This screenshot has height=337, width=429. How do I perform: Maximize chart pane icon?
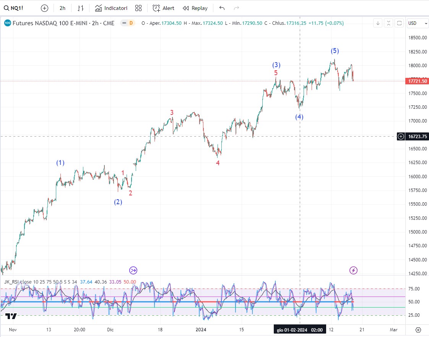399,23
